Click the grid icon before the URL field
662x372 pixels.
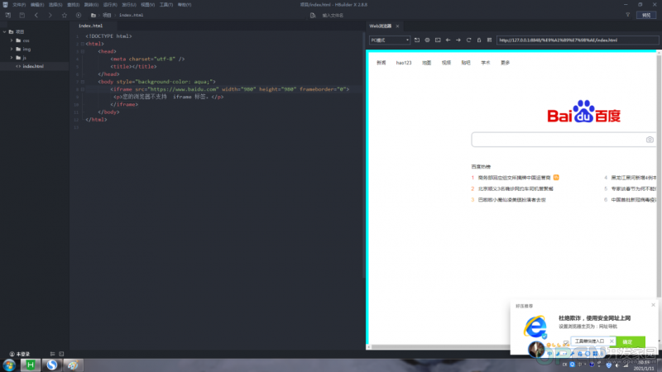point(489,40)
